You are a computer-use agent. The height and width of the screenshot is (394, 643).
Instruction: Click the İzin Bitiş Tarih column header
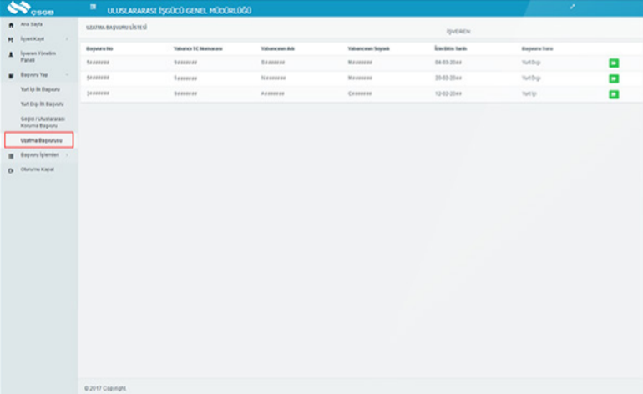(x=449, y=48)
